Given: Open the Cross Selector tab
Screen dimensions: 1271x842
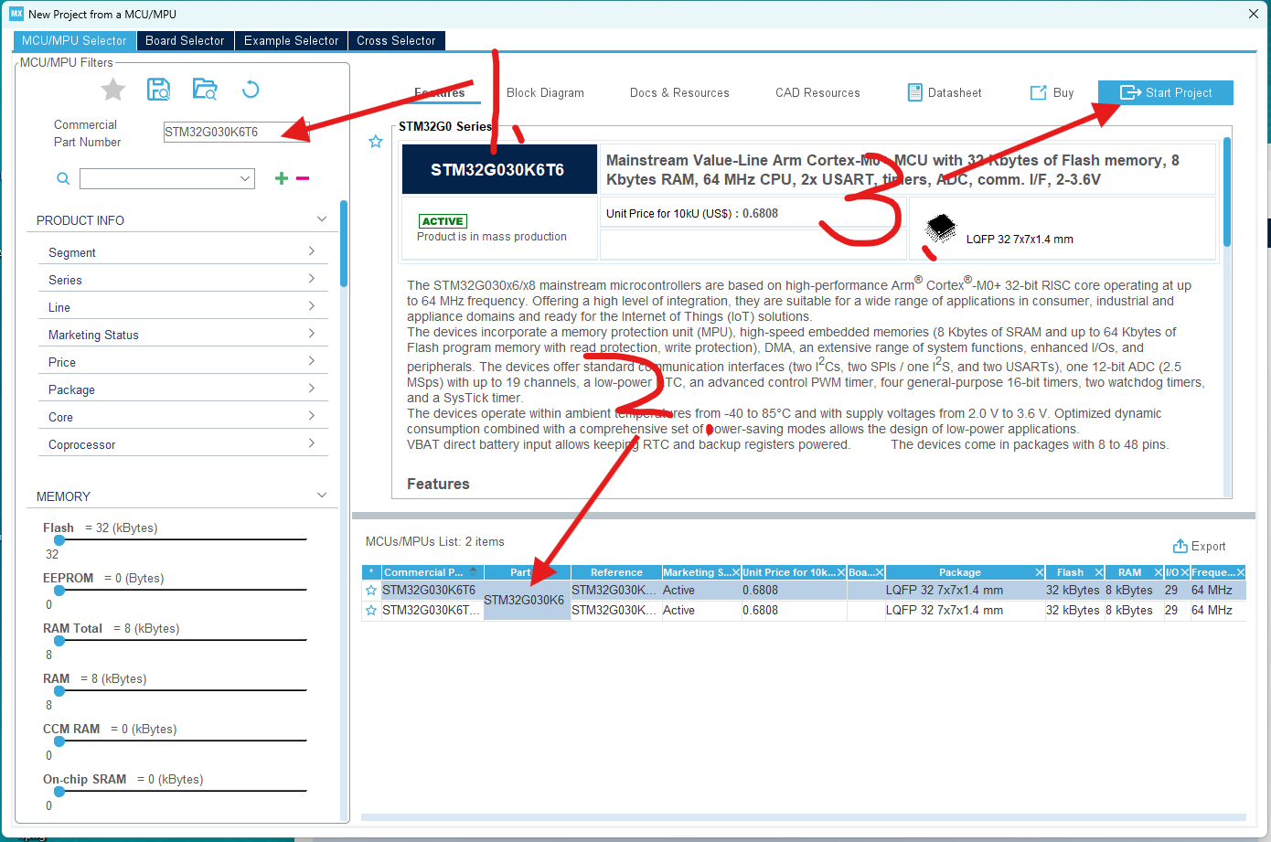Looking at the screenshot, I should click(x=396, y=40).
